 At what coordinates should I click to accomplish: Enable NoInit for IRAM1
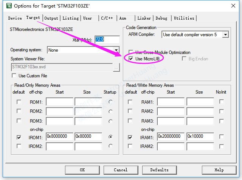[x=222, y=137]
